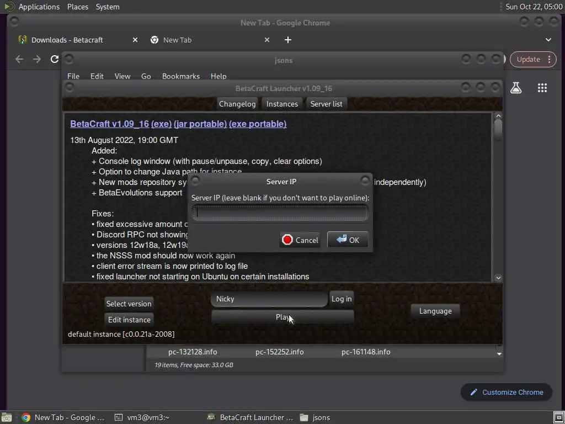Open the Applications menu
The height and width of the screenshot is (424, 565).
tap(39, 7)
